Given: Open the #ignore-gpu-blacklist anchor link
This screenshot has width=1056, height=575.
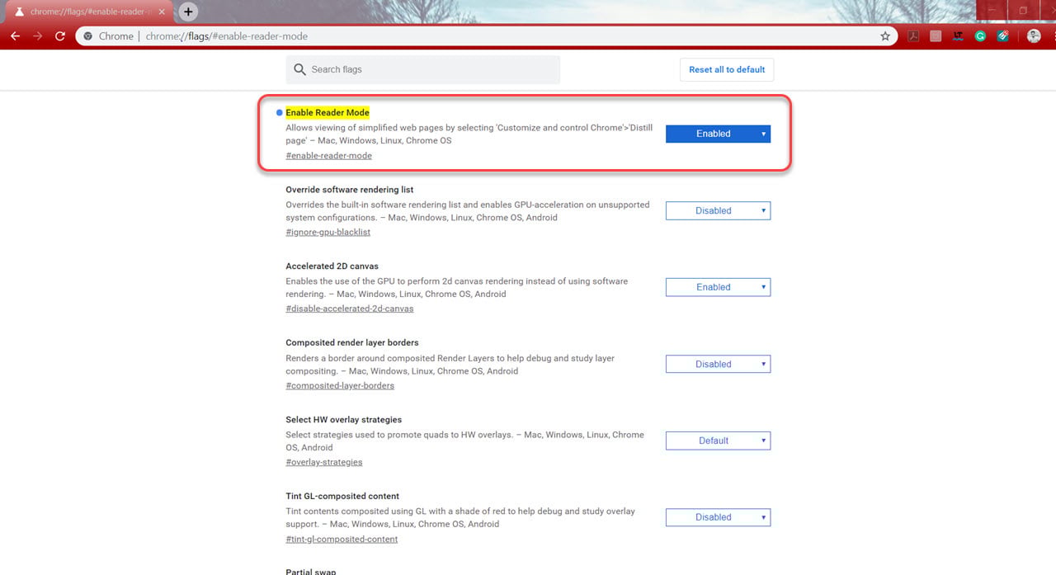Looking at the screenshot, I should (x=328, y=233).
